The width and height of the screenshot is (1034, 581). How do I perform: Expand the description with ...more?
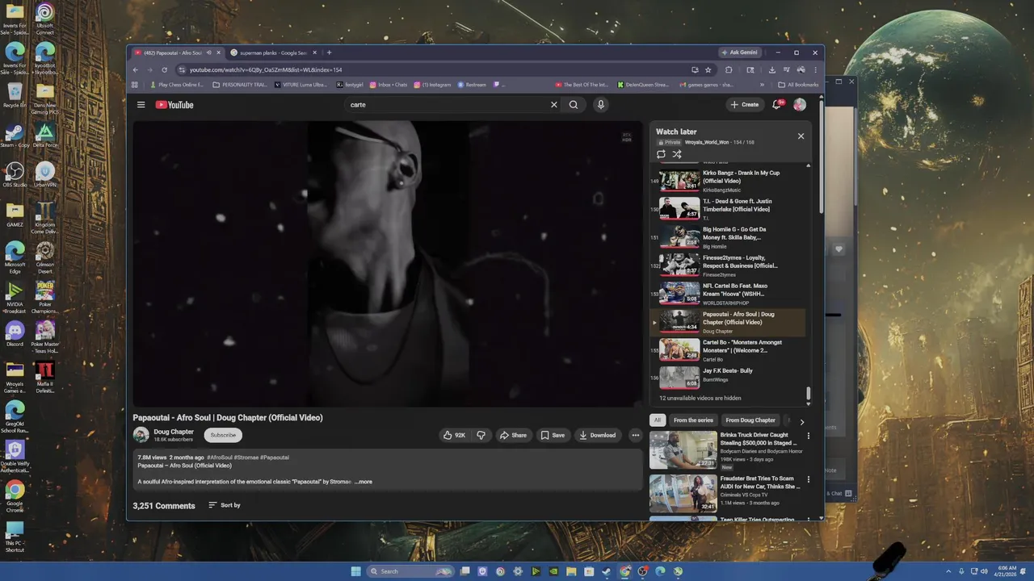pyautogui.click(x=364, y=482)
